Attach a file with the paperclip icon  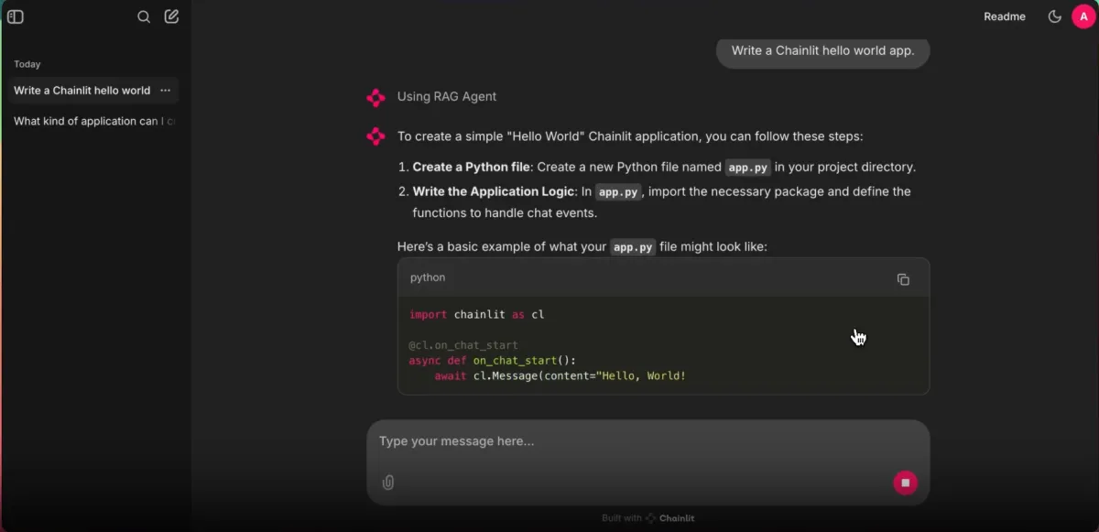pos(388,483)
